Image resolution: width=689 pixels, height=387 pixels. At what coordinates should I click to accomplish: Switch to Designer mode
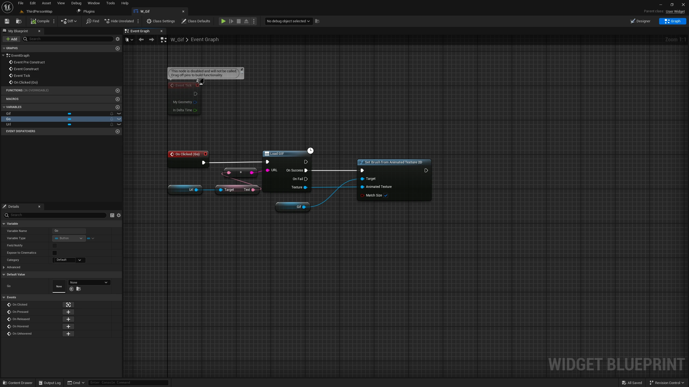[x=640, y=21]
